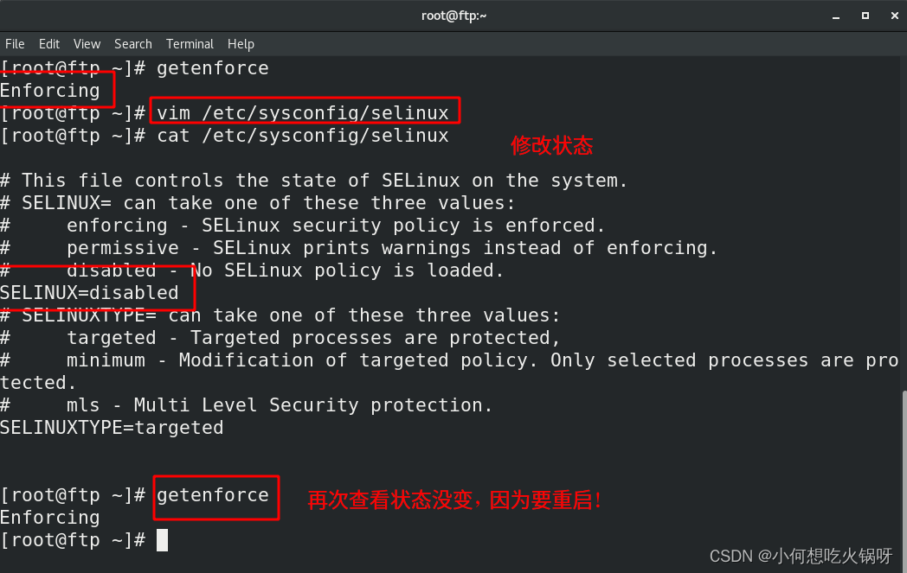
Task: Click the boxed second getenforce command
Action: click(215, 495)
